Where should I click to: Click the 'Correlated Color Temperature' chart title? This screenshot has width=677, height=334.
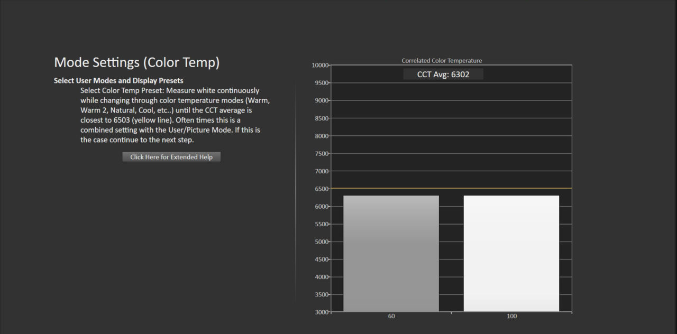442,61
